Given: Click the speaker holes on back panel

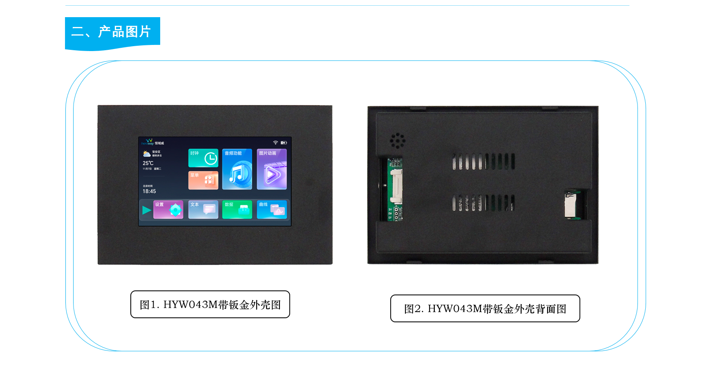Looking at the screenshot, I should [397, 141].
